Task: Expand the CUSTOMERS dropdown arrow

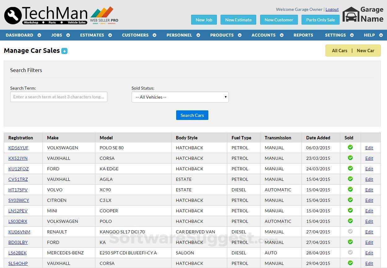Action: coord(154,35)
